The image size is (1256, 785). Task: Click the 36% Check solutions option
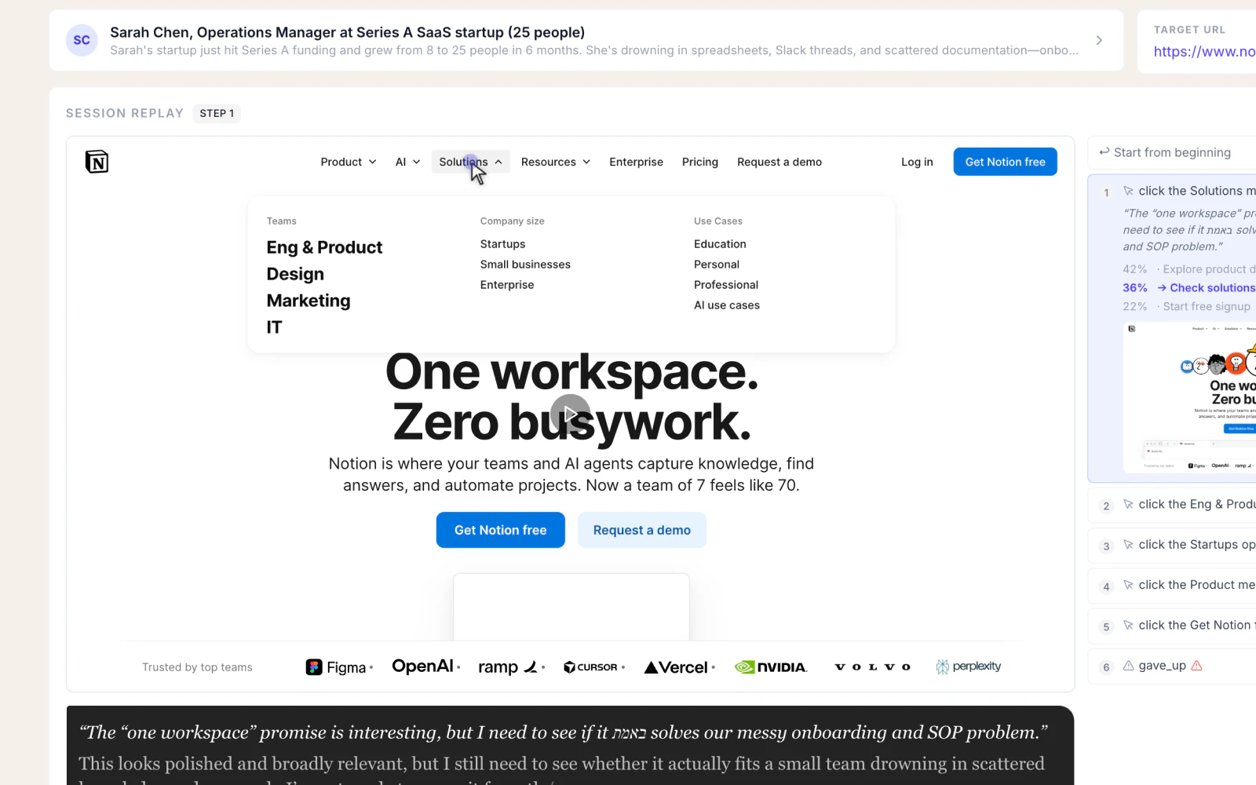pos(1188,288)
